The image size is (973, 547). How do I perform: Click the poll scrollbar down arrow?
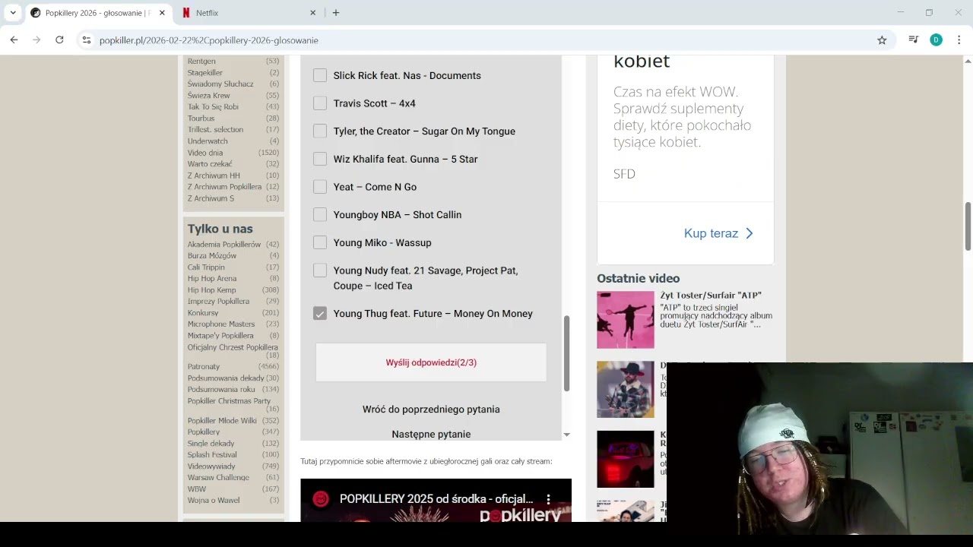click(x=566, y=435)
